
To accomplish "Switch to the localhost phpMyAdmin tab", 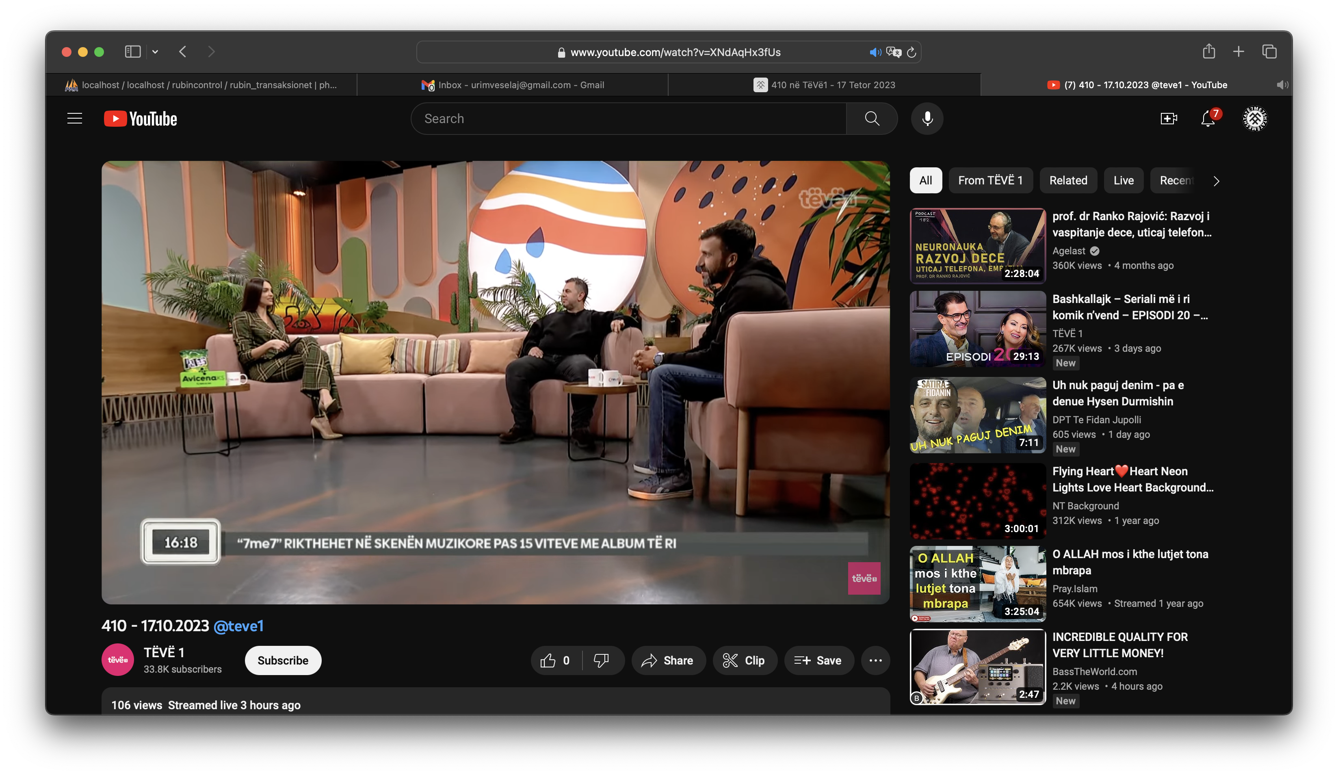I will [201, 85].
